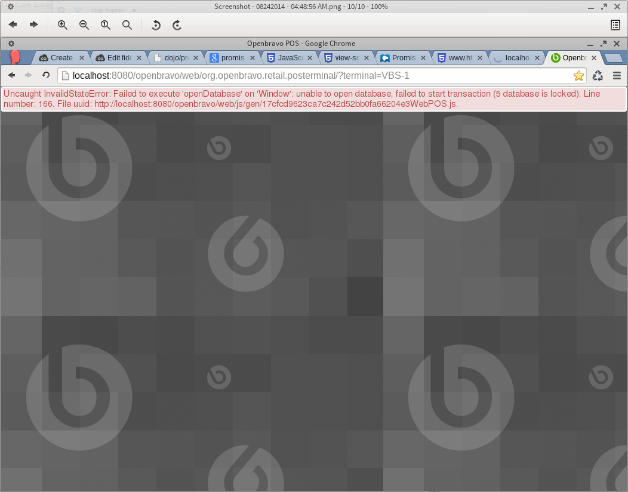This screenshot has height=492, width=628.
Task: Close the localhost tab
Action: coord(537,58)
